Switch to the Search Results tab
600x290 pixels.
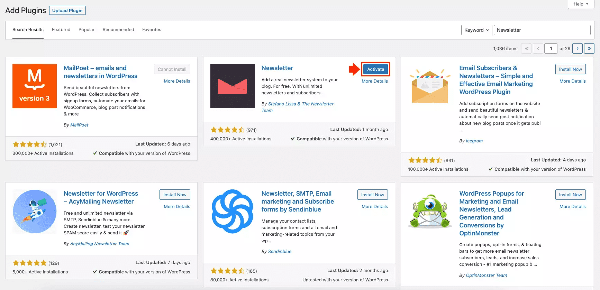[x=28, y=30]
